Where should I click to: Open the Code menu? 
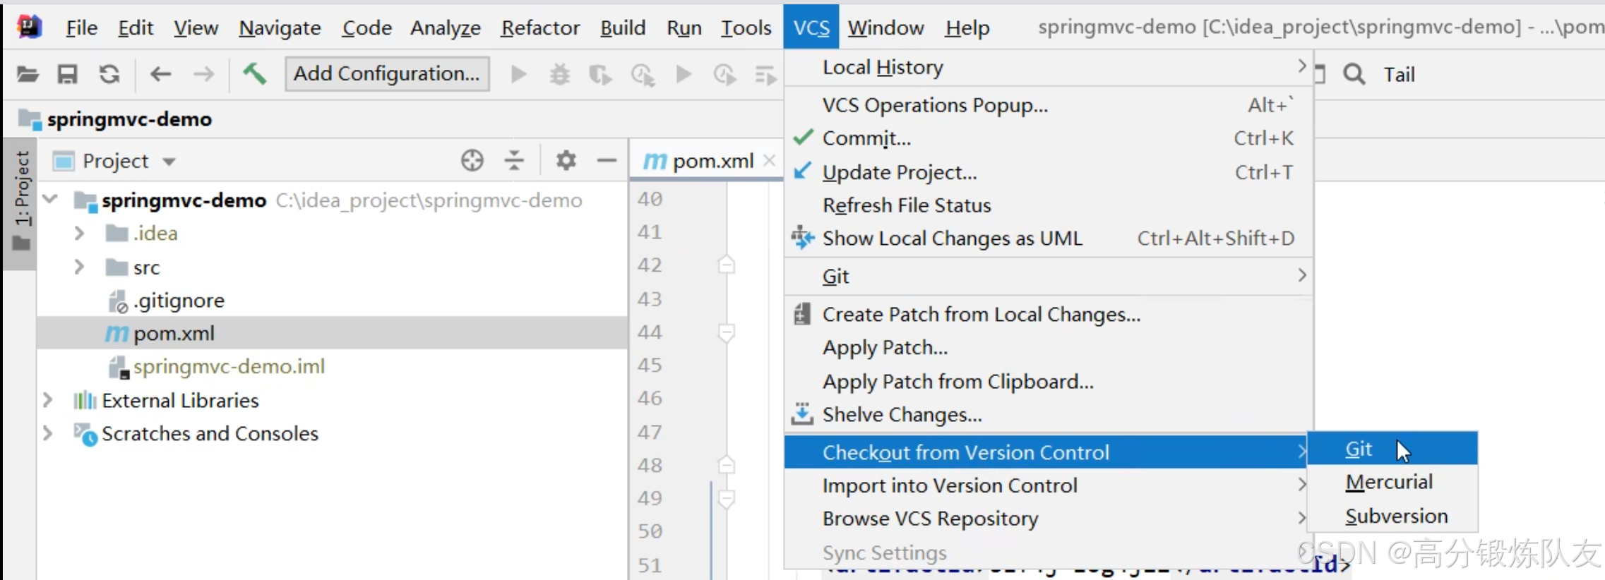366,28
